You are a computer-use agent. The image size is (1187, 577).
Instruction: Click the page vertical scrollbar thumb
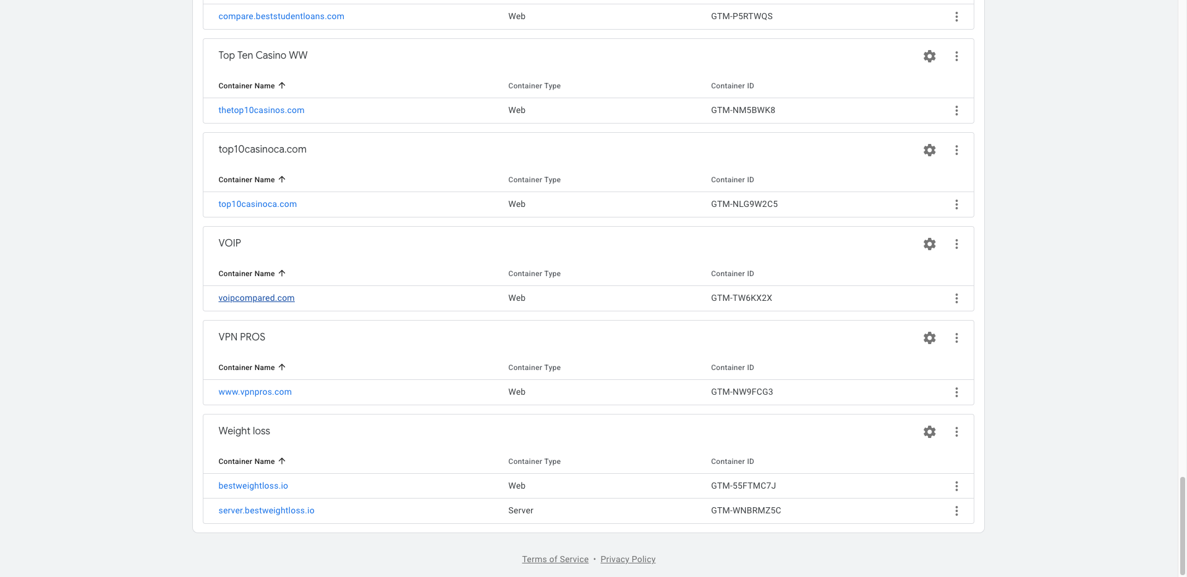click(1182, 525)
